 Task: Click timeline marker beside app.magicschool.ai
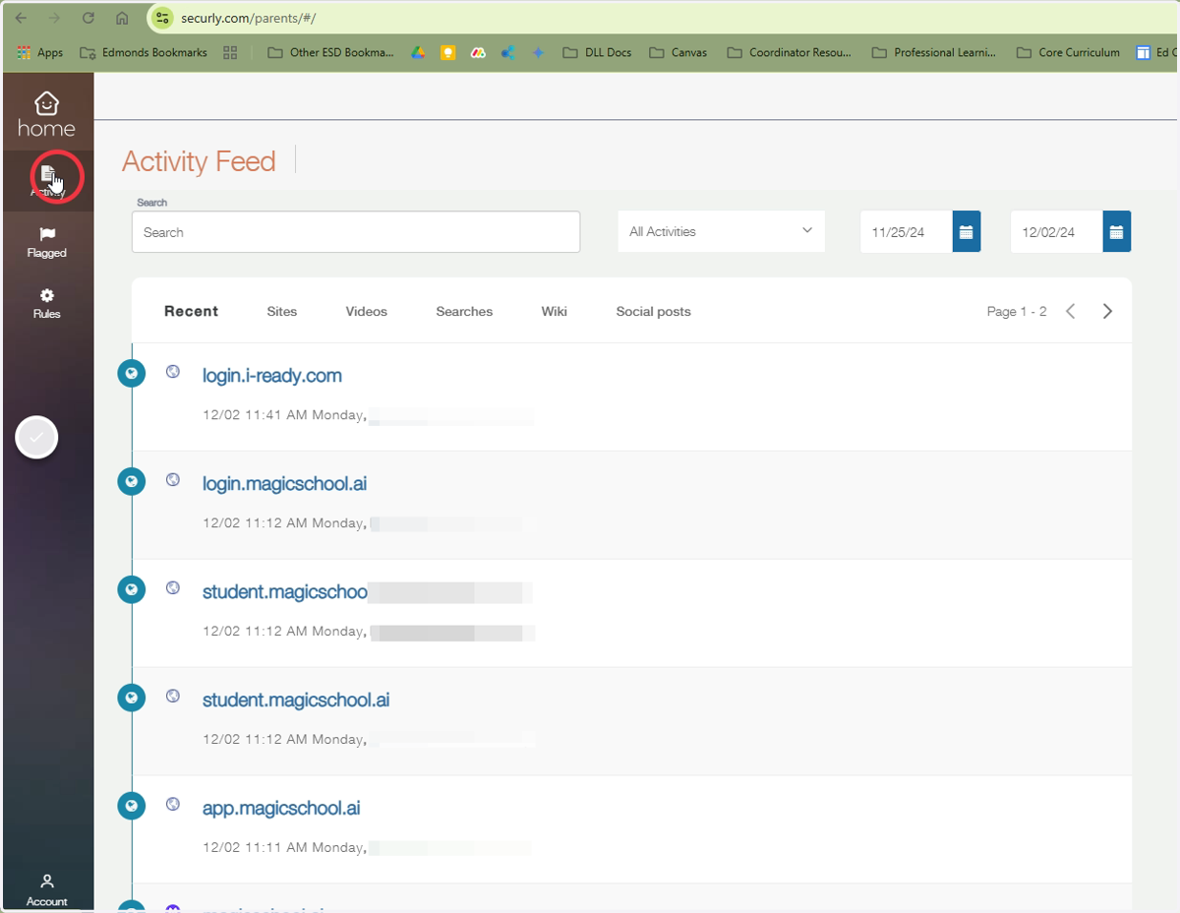131,807
